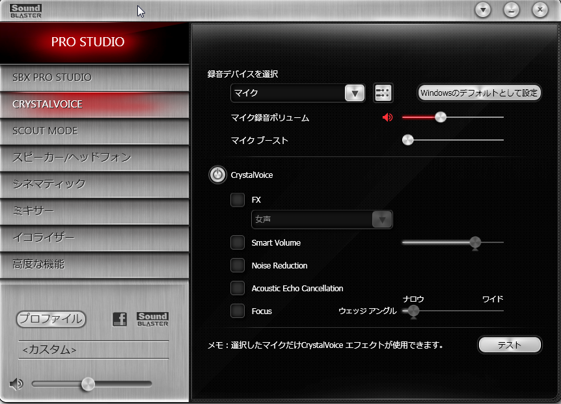Click the Sound Blaster logo in title bar
The width and height of the screenshot is (561, 404).
pyautogui.click(x=25, y=11)
